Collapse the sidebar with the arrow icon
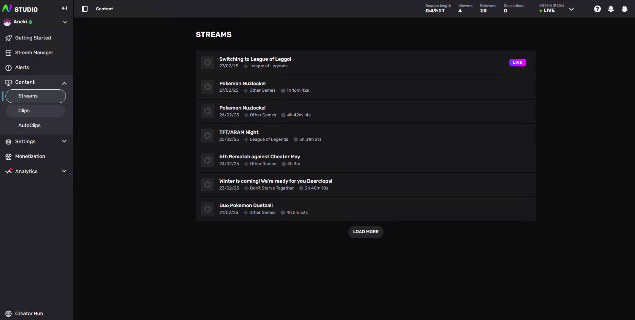The width and height of the screenshot is (635, 320). tap(64, 8)
